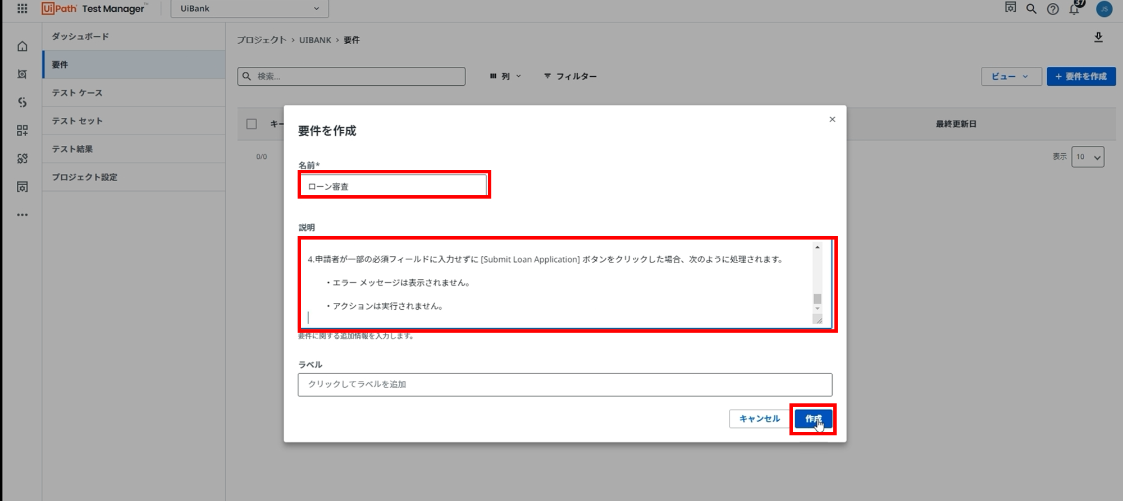Image resolution: width=1123 pixels, height=501 pixels.
Task: Open the JS user avatar menu
Action: pos(1104,9)
